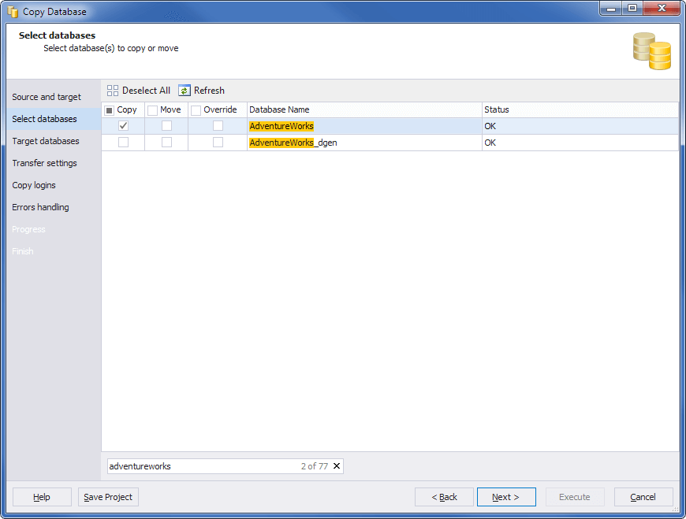Click the Copy Database icon in title bar
The height and width of the screenshot is (519, 686).
coord(11,9)
